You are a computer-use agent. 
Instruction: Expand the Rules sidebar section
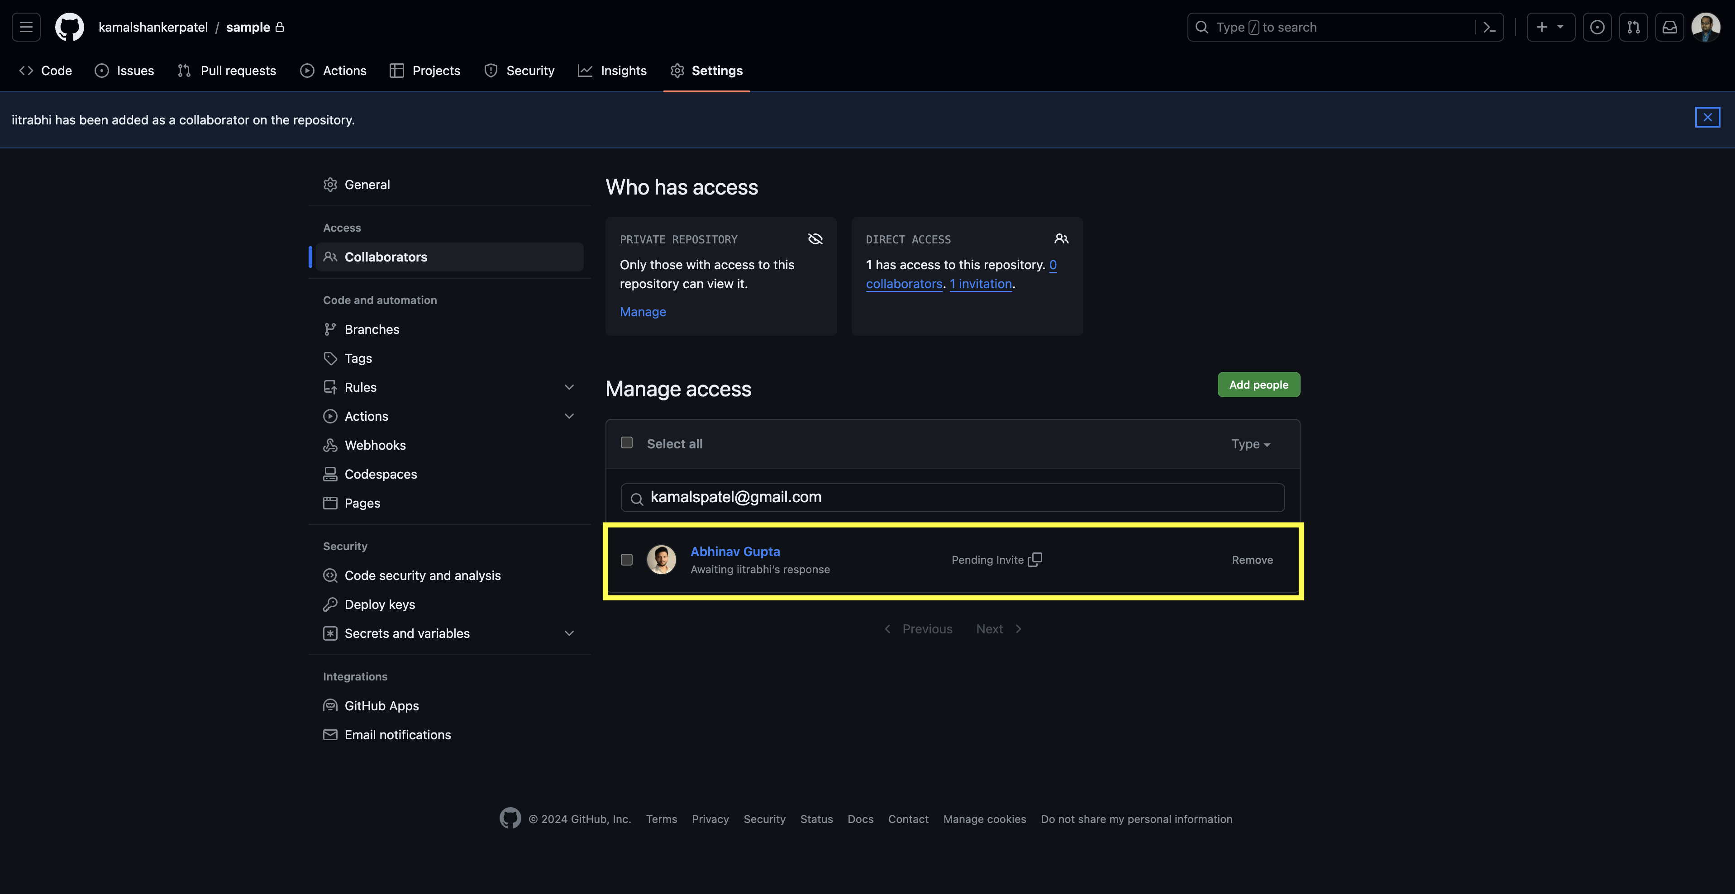[569, 387]
